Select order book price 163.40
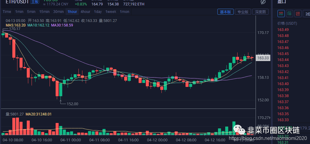Screen dimensions: 310x144 283,84
